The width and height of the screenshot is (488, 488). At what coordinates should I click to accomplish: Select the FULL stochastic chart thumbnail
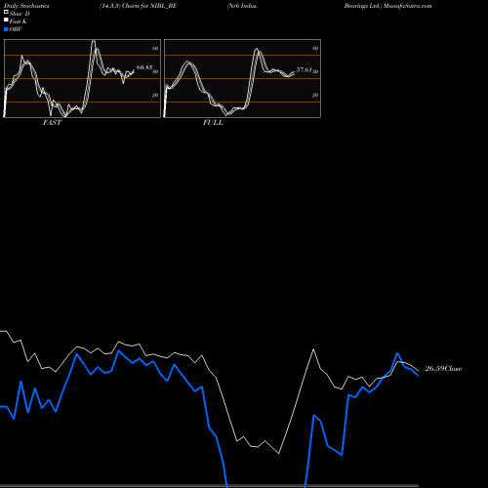(x=242, y=78)
